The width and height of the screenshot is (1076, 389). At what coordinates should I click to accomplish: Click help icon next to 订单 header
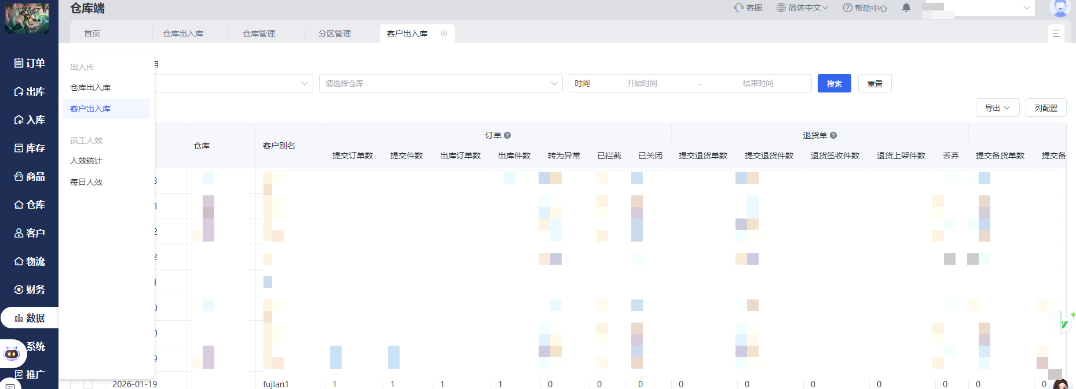point(507,135)
